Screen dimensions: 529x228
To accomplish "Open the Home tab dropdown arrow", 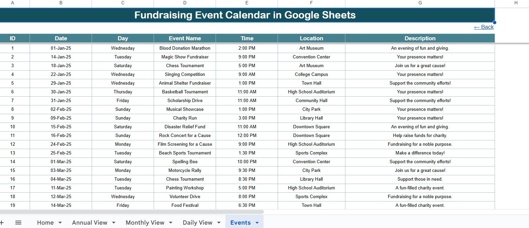I will (60, 223).
